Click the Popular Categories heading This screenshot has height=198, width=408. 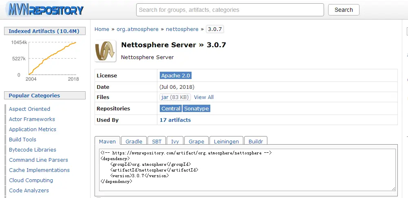pyautogui.click(x=45, y=95)
